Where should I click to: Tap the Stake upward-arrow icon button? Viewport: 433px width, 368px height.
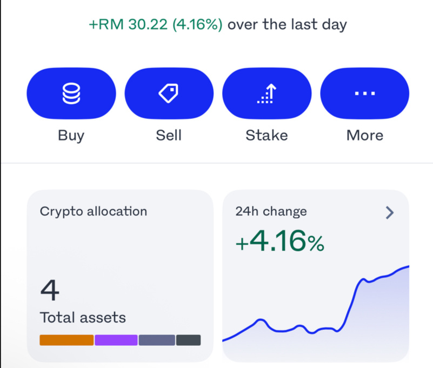[267, 93]
